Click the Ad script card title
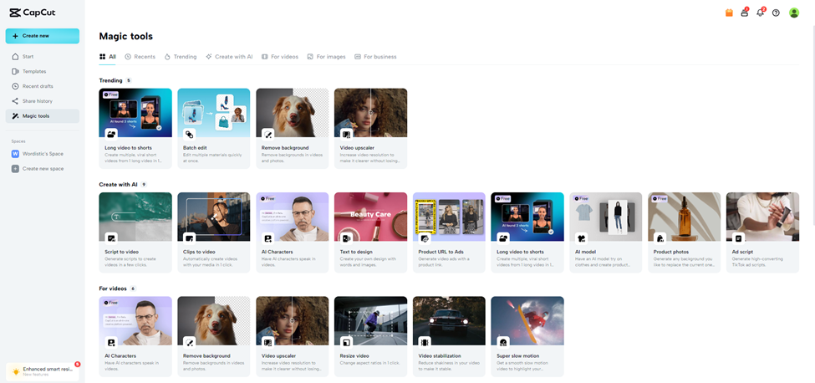Screen dimensions: 815x383 (x=741, y=252)
